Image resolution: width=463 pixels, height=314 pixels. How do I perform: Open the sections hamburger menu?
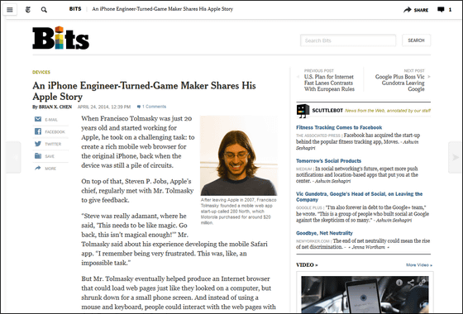(x=10, y=9)
